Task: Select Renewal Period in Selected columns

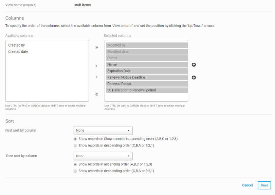Action: (147, 84)
